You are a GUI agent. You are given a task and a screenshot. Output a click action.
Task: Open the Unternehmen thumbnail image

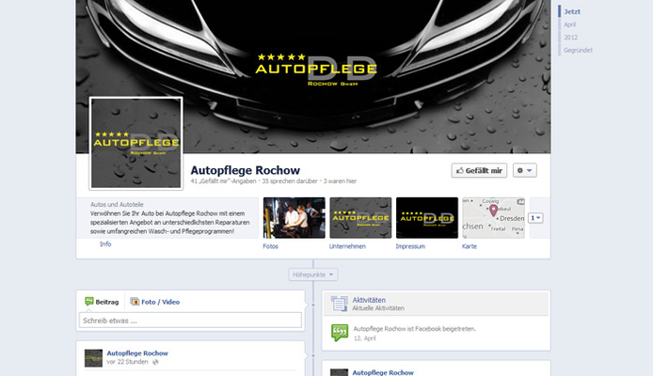tap(360, 218)
